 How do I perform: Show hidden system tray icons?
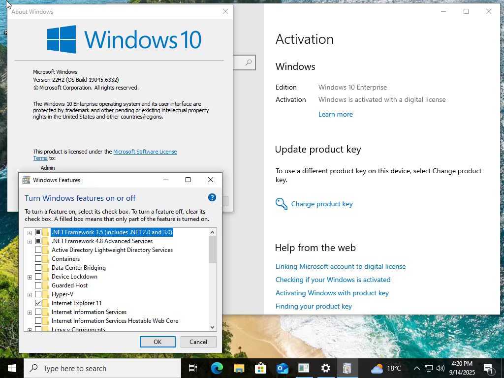(x=416, y=368)
